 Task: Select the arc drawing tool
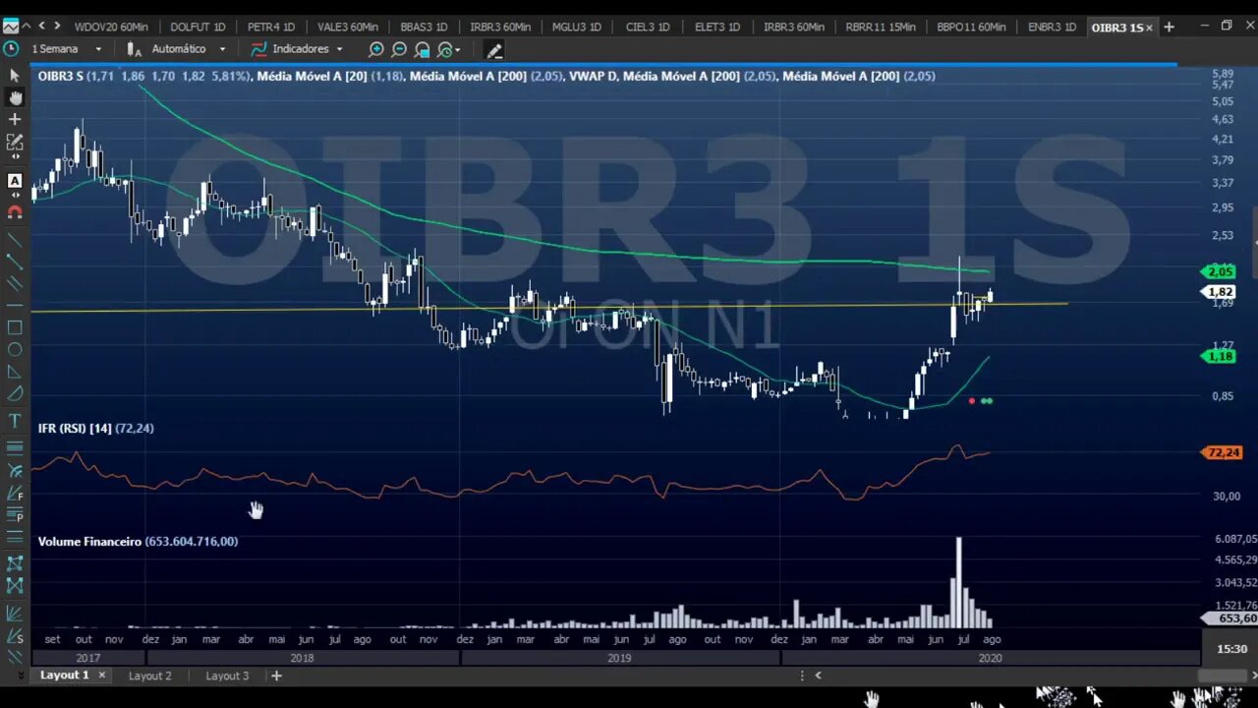(x=15, y=394)
